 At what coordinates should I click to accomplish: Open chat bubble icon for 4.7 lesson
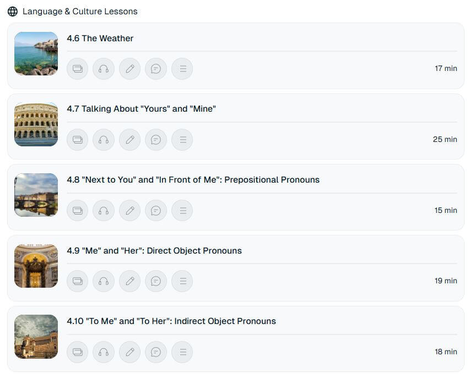[x=156, y=140]
